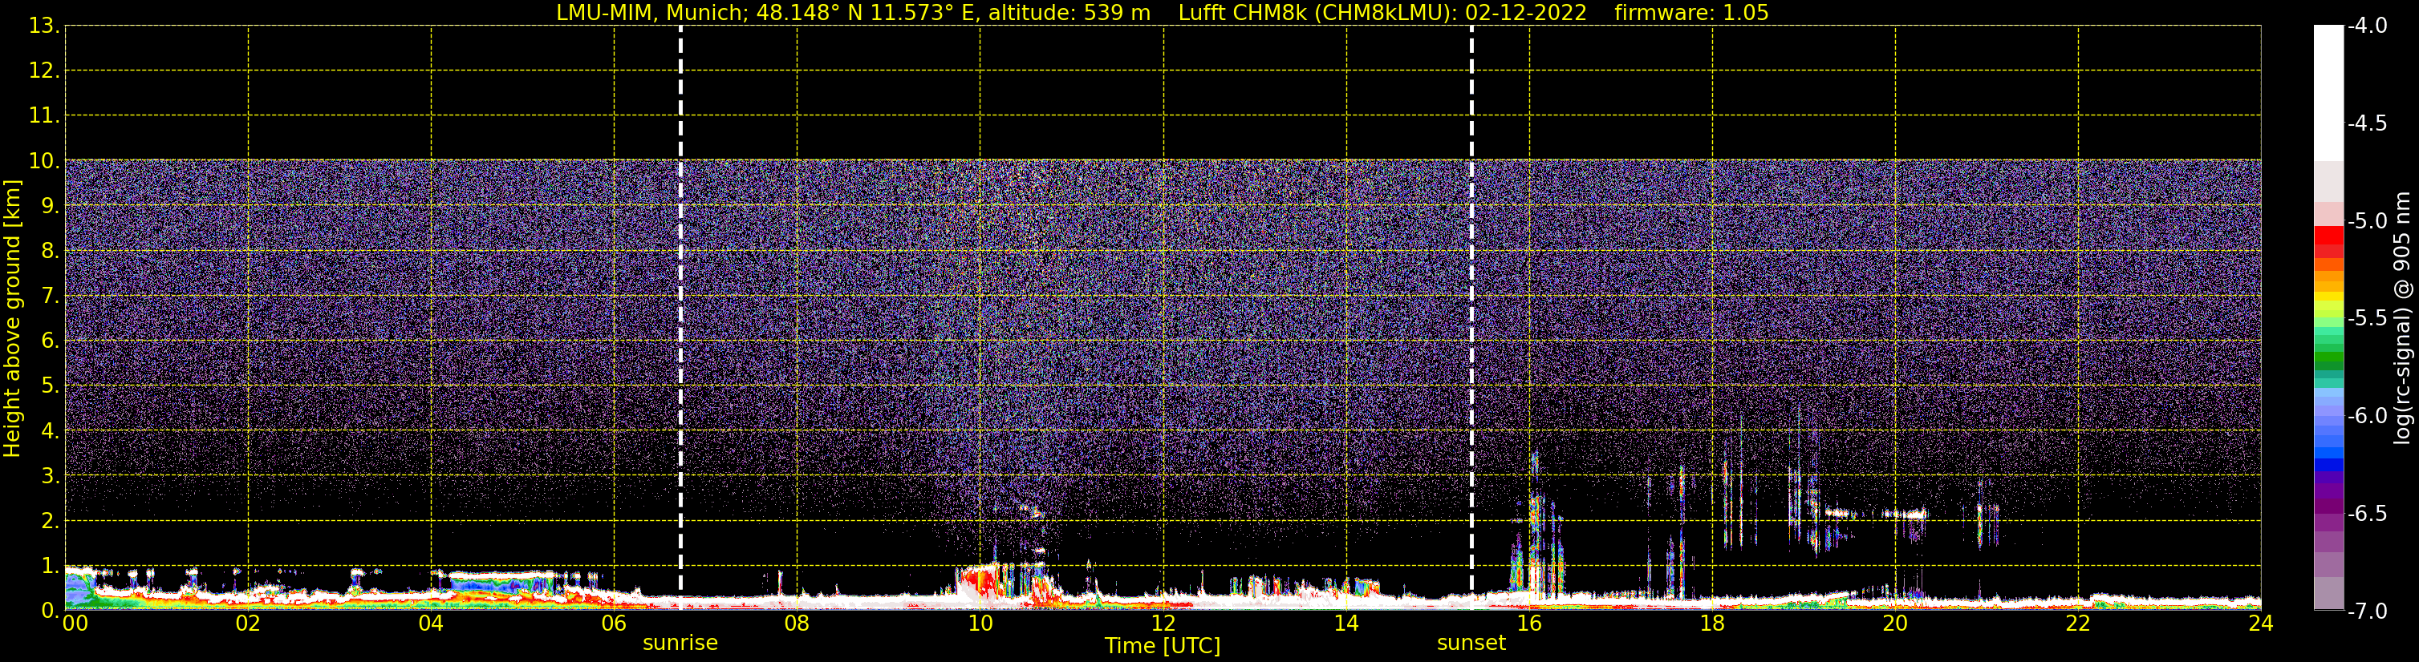Click the "-6.5" colorbar tick label

pos(2366,514)
